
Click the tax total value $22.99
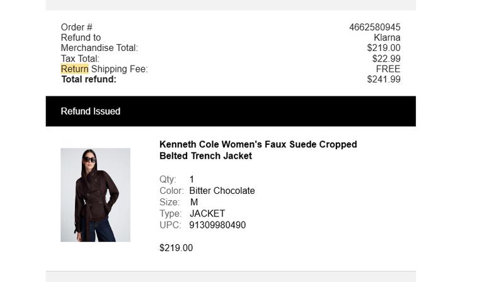pyautogui.click(x=386, y=59)
